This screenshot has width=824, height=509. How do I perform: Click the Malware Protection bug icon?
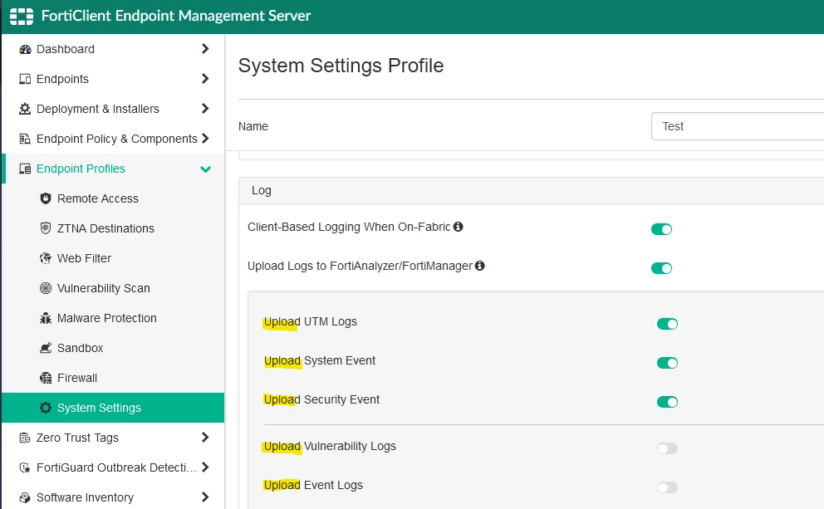[x=46, y=318]
